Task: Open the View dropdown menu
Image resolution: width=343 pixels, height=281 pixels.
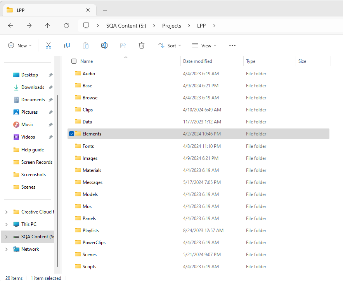Action: [x=204, y=45]
